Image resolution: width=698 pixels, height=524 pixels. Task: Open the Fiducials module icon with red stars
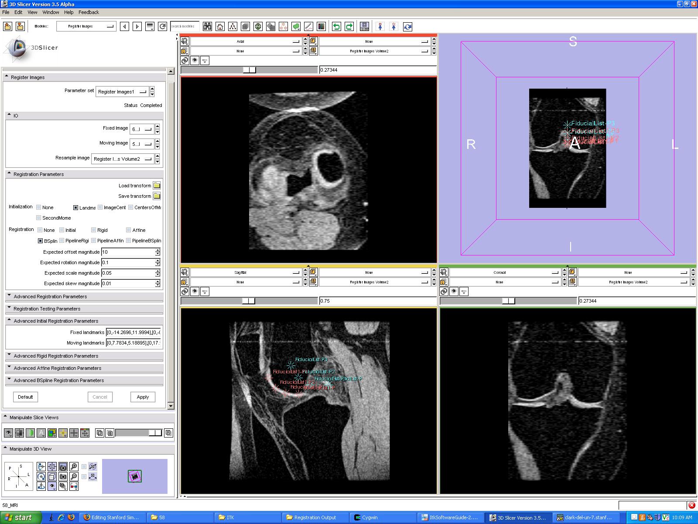tap(284, 26)
